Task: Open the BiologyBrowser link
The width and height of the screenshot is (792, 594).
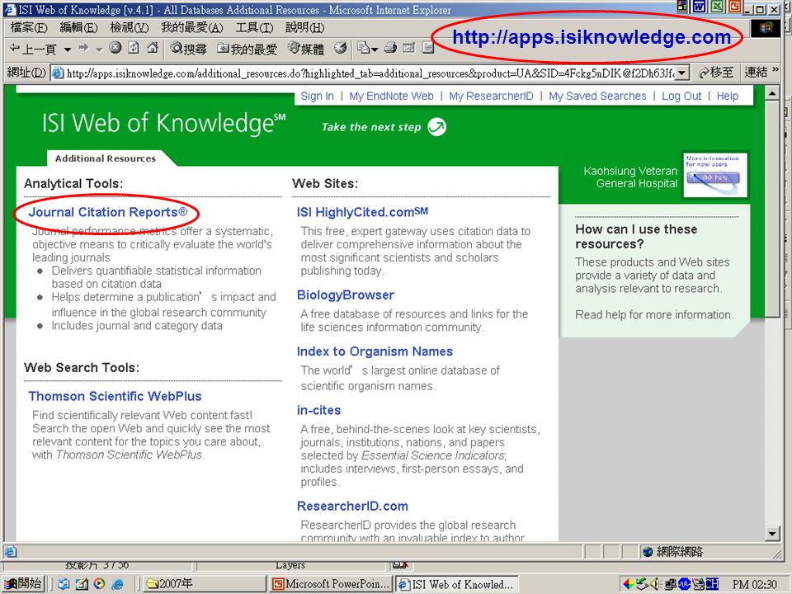Action: click(x=346, y=295)
